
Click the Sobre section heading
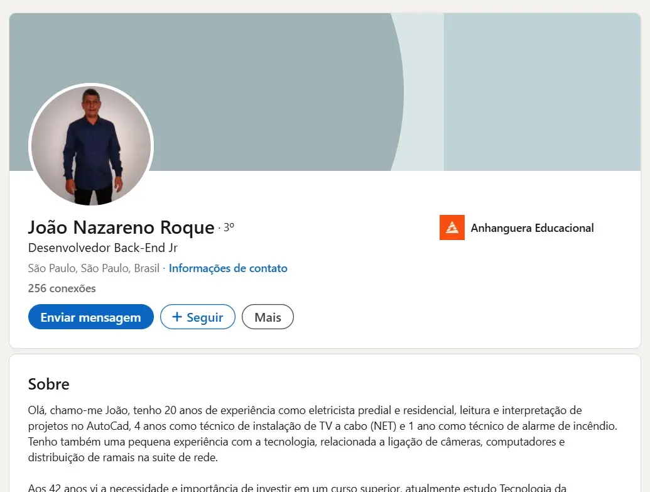click(x=48, y=384)
